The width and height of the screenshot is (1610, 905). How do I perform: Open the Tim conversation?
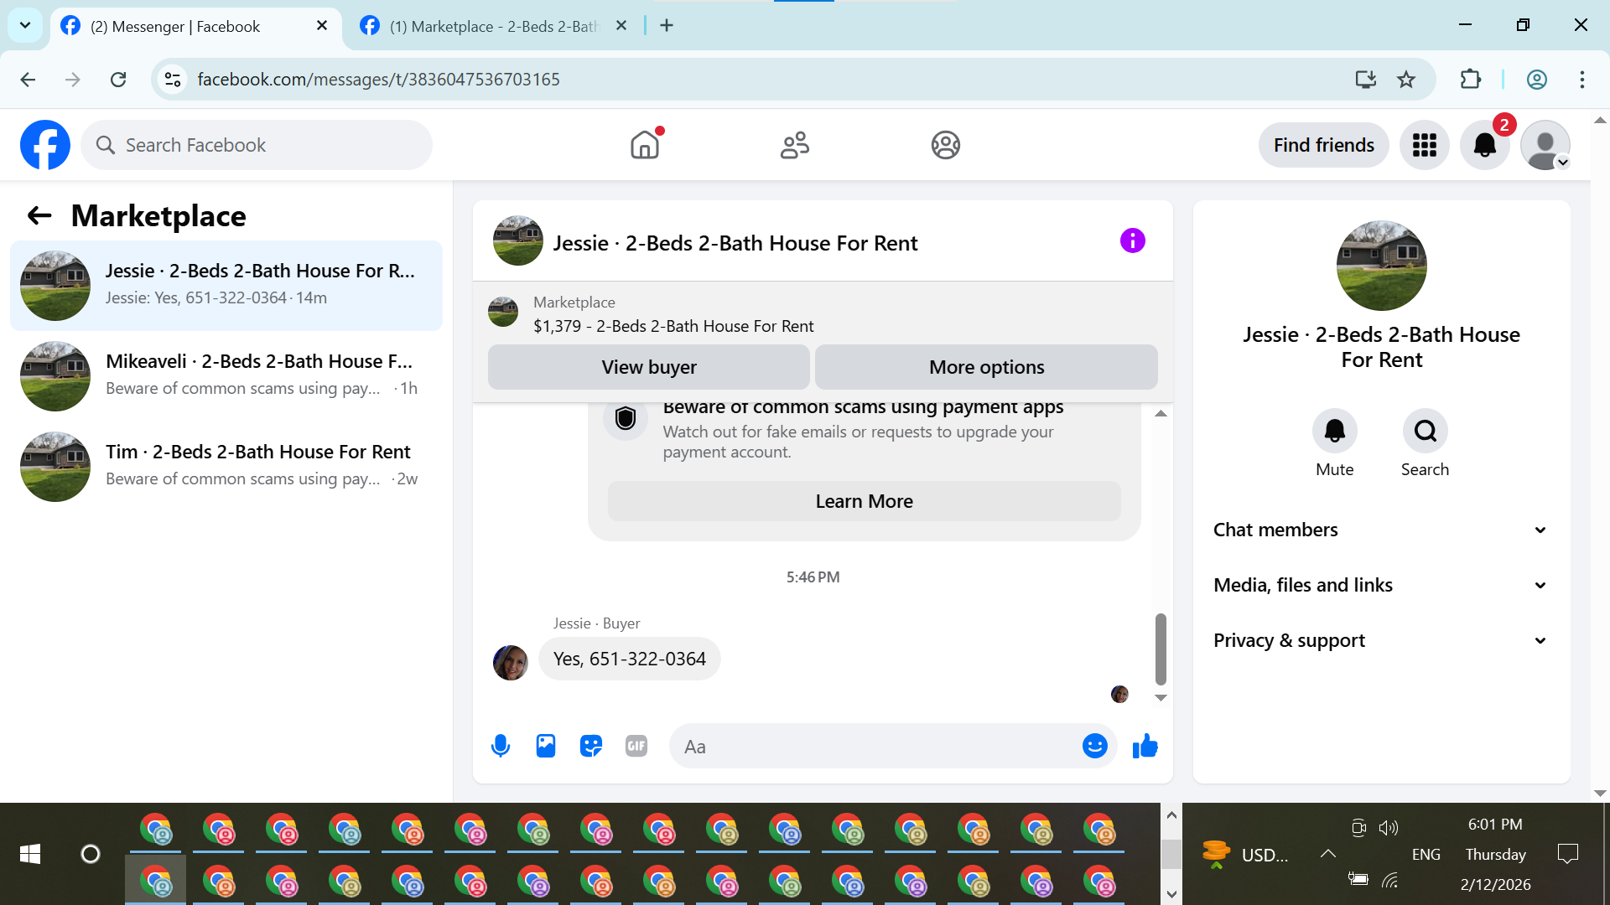point(226,467)
